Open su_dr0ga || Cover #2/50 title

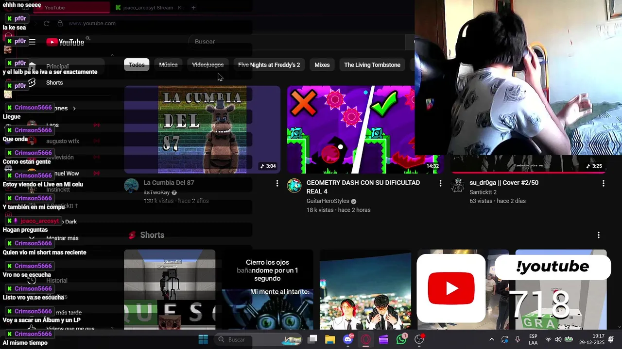pos(504,183)
